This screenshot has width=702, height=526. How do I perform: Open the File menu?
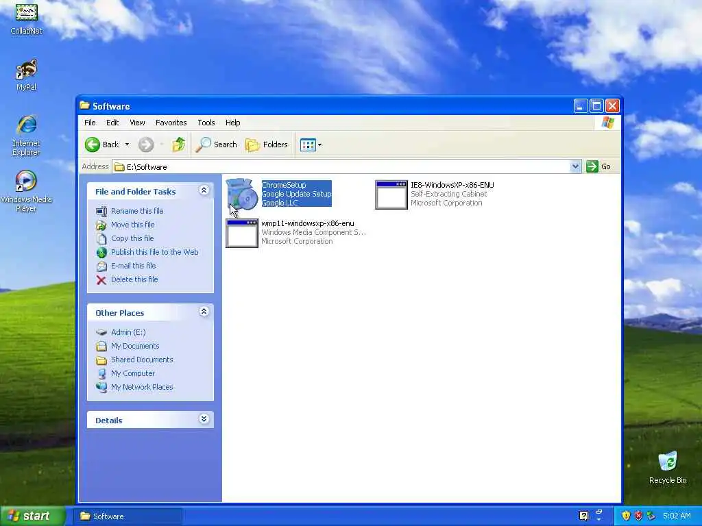pyautogui.click(x=90, y=123)
